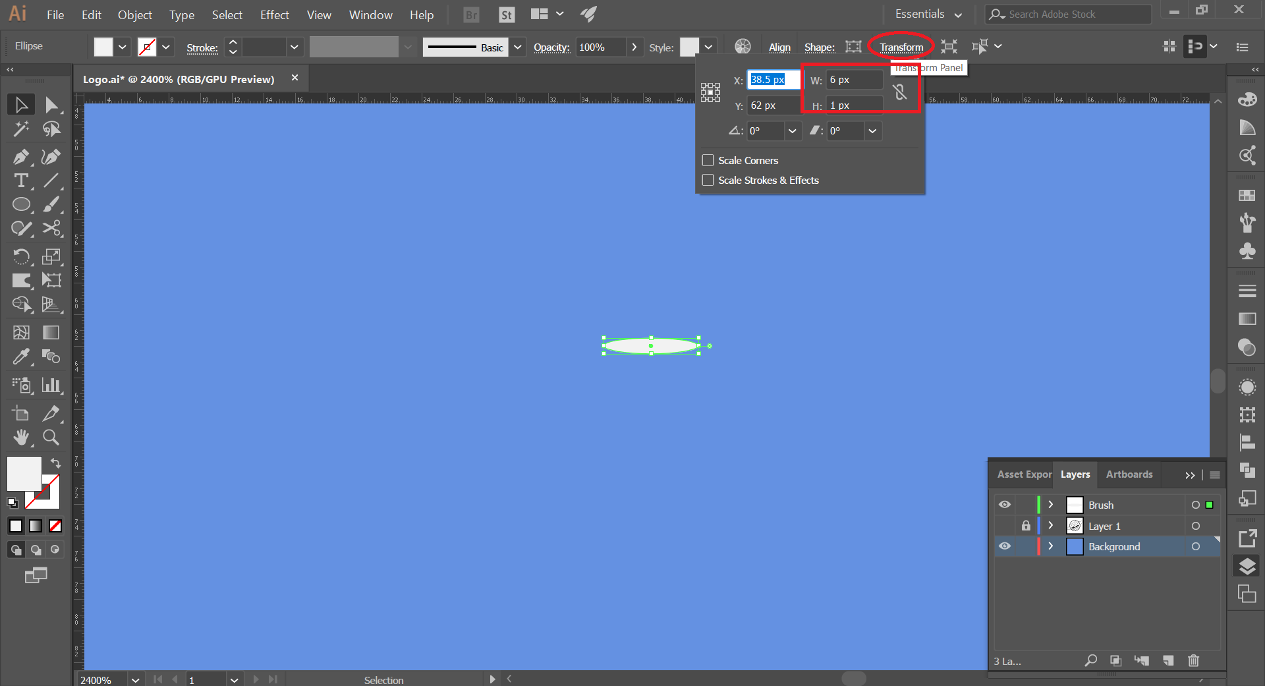
Task: Toggle visibility of Background layer
Action: (x=1005, y=546)
